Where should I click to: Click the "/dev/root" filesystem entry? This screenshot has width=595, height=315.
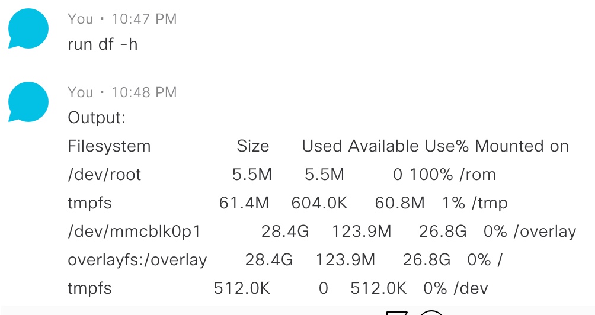click(104, 175)
